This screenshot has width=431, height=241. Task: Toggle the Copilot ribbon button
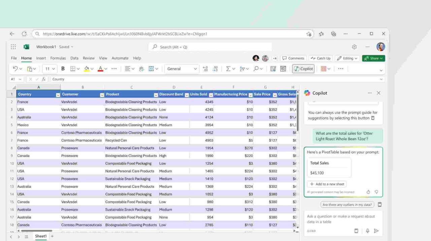(x=303, y=69)
